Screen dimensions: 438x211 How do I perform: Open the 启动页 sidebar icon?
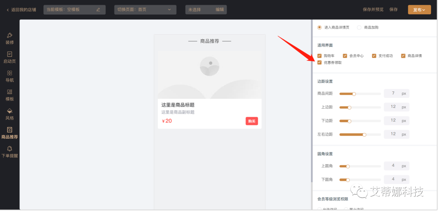(9, 54)
